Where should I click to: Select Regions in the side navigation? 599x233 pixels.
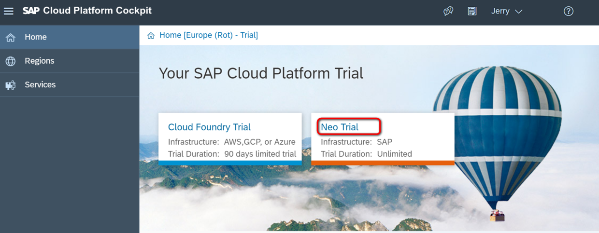tap(40, 61)
